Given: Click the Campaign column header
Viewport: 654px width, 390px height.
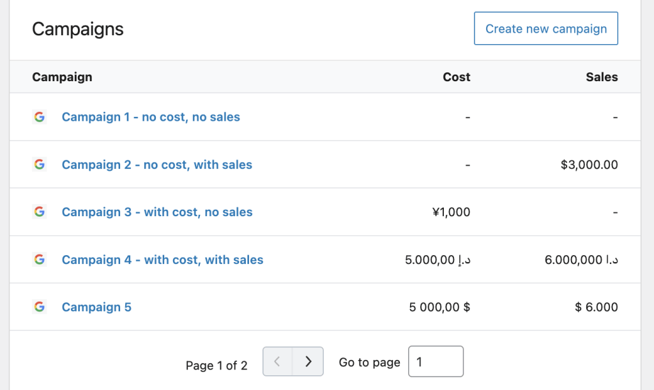Looking at the screenshot, I should [62, 77].
